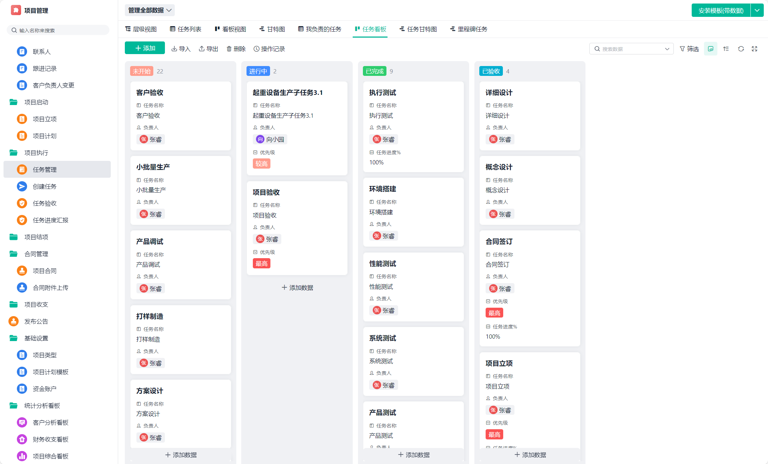Click the 导入 button
The height and width of the screenshot is (464, 768).
(x=181, y=49)
